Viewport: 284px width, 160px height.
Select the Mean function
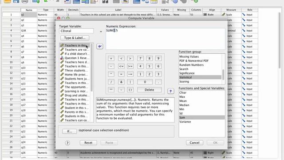(202, 101)
